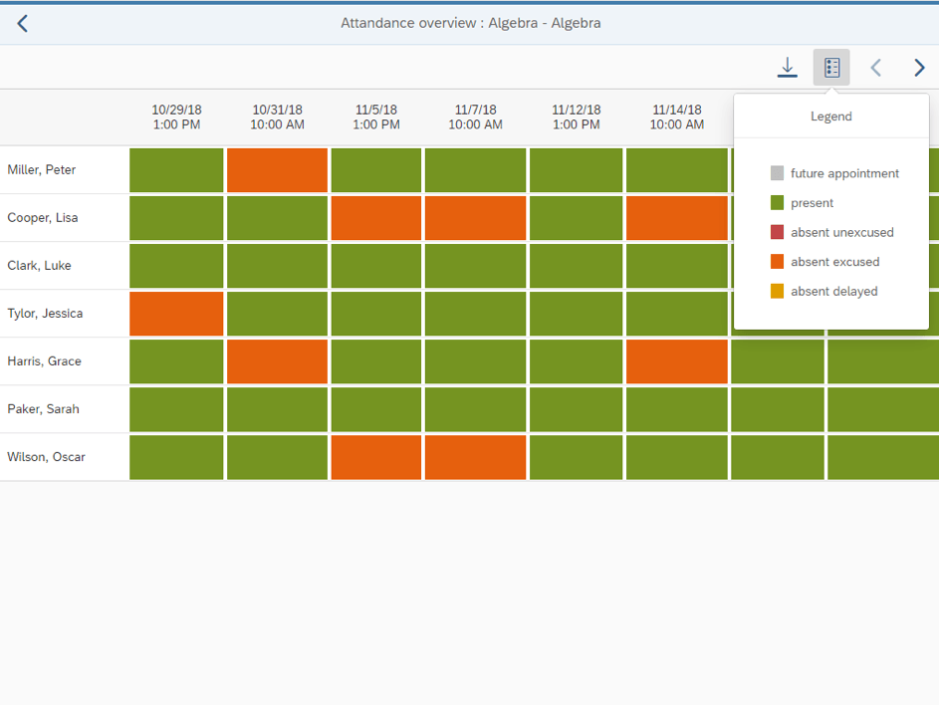Viewport: 939px width, 705px height.
Task: Download the attendance overview
Action: pos(787,68)
